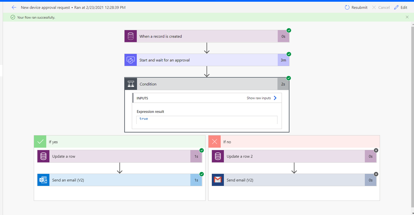Click the red X icon of 'If no' branch
The width and height of the screenshot is (414, 215).
(215, 141)
